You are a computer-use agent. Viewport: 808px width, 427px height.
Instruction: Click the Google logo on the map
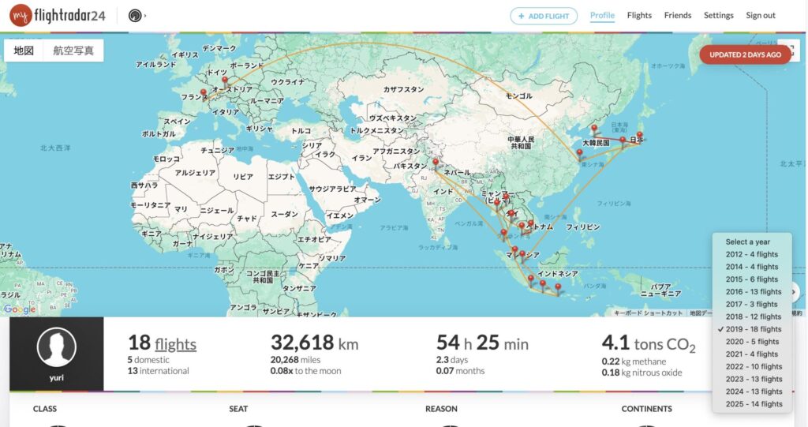tap(19, 309)
